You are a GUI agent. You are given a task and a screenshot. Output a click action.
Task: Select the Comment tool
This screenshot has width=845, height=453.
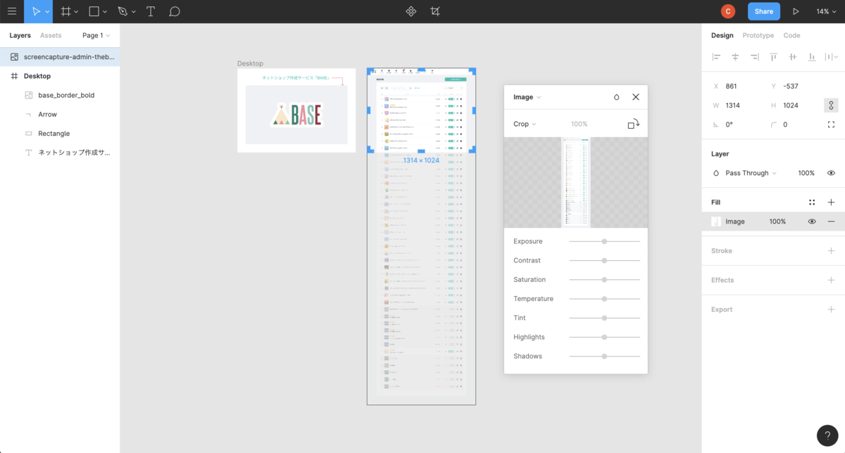click(x=175, y=11)
